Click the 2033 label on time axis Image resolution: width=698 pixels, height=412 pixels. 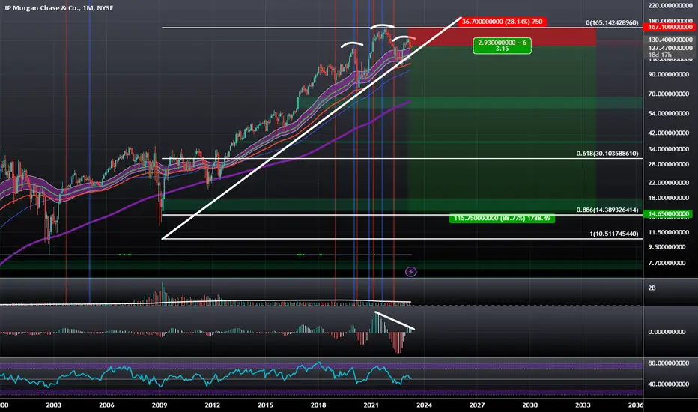pos(583,405)
